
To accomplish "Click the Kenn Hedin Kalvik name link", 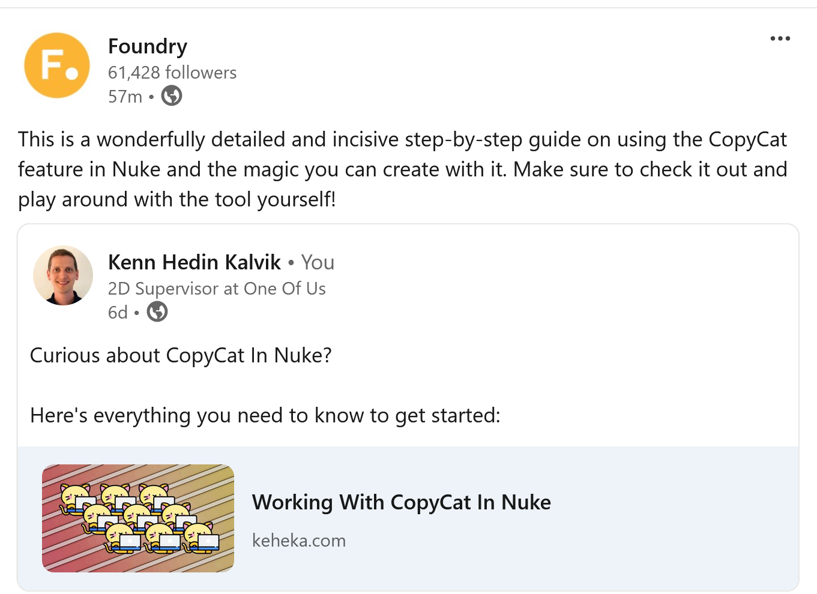I will [x=194, y=262].
